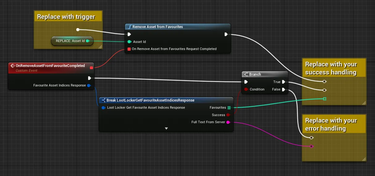Click resize handle of success handling comment box
This screenshot has width=375, height=176.
pyautogui.click(x=364, y=103)
